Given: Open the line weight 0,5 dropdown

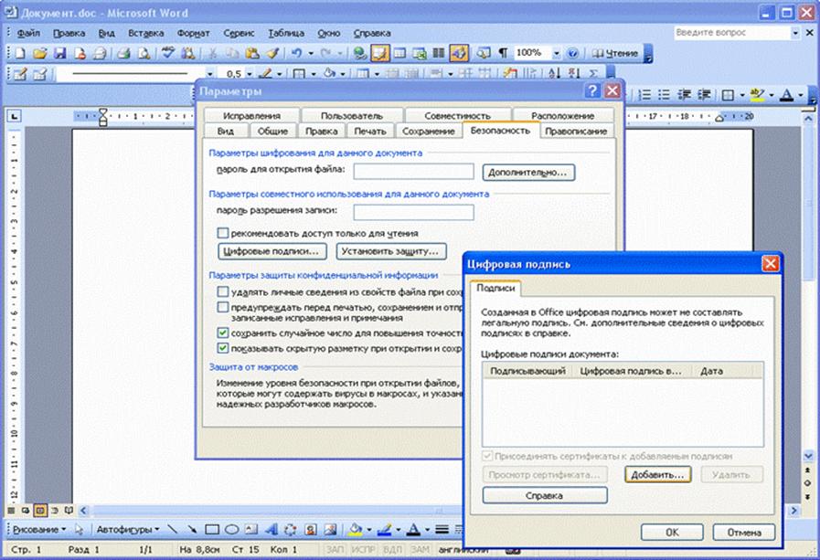Looking at the screenshot, I should (x=250, y=74).
